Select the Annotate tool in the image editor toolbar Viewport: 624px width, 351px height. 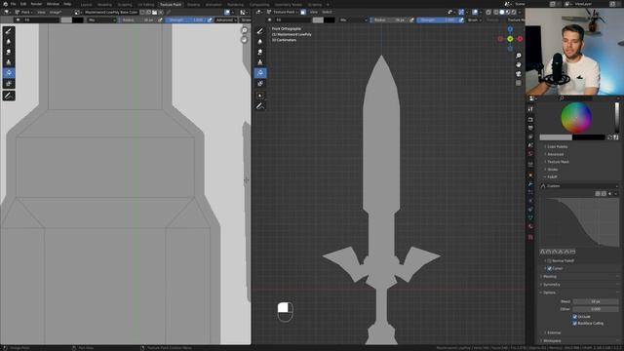coord(9,96)
